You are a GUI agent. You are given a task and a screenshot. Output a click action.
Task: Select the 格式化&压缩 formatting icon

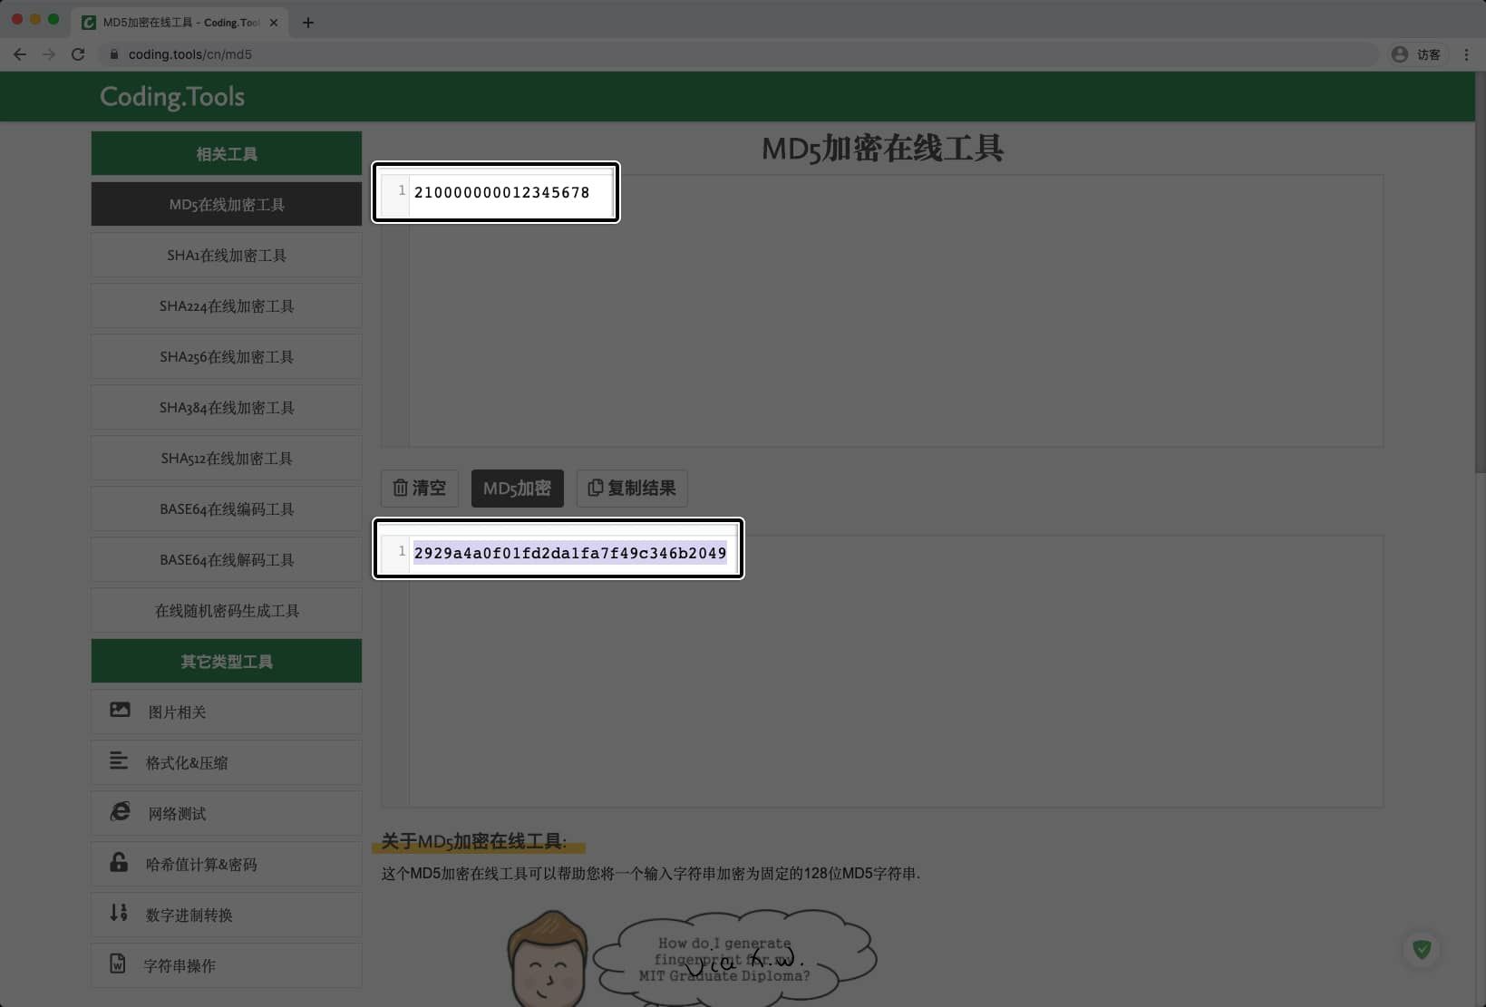pos(119,760)
